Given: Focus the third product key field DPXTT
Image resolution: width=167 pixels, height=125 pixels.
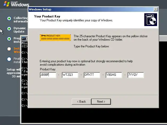Looking at the screenshot, I should pos(92,75).
